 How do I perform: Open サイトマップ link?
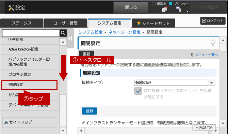[30, 122]
